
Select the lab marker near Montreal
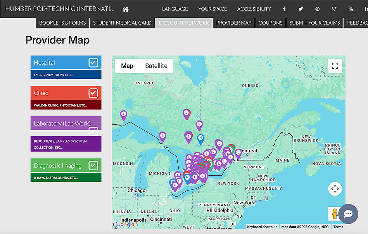click(238, 154)
